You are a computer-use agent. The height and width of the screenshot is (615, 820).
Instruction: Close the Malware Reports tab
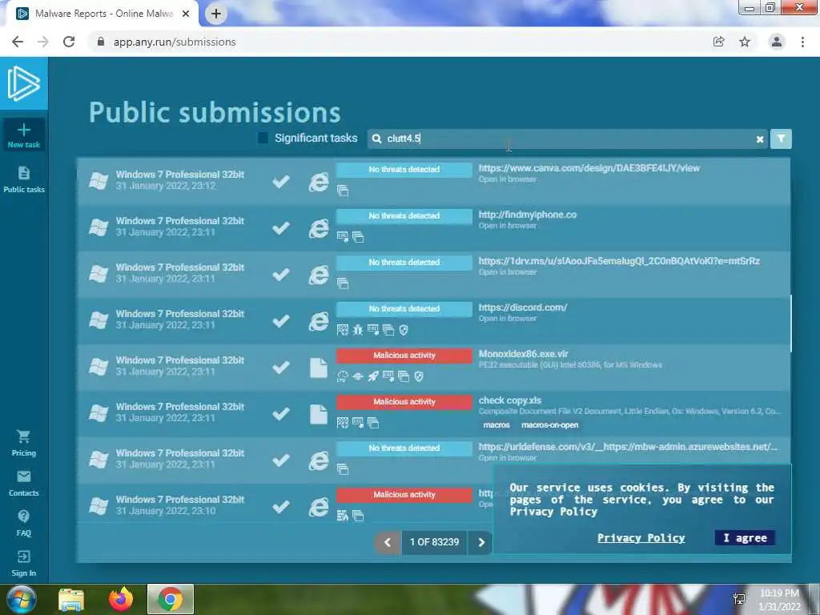coord(186,14)
